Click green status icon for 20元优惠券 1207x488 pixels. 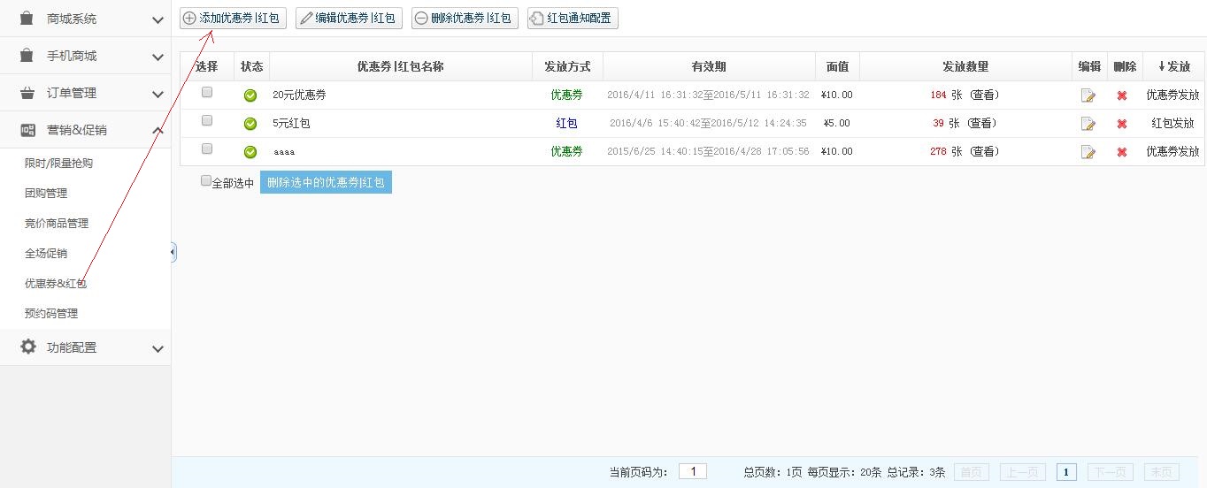(250, 95)
